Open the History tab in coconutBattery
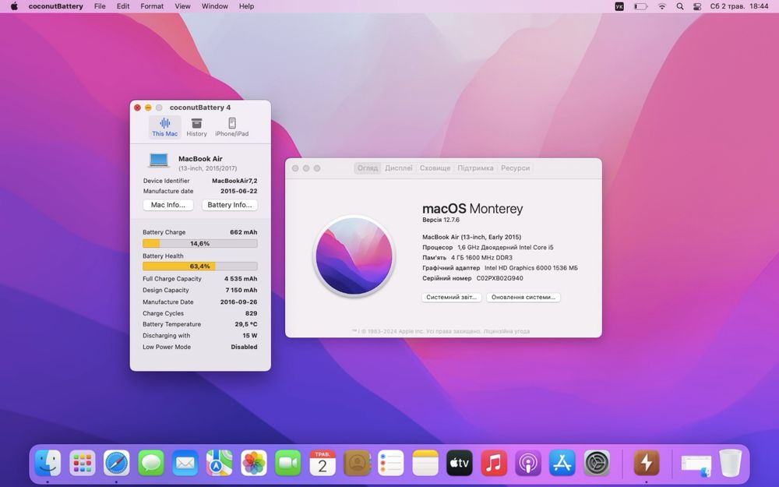This screenshot has height=487, width=779. pyautogui.click(x=197, y=127)
